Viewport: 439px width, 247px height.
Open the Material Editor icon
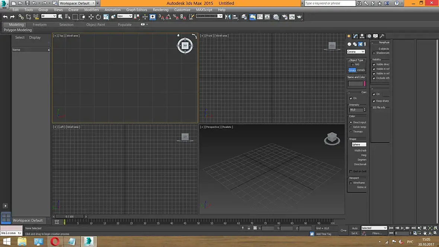click(276, 17)
